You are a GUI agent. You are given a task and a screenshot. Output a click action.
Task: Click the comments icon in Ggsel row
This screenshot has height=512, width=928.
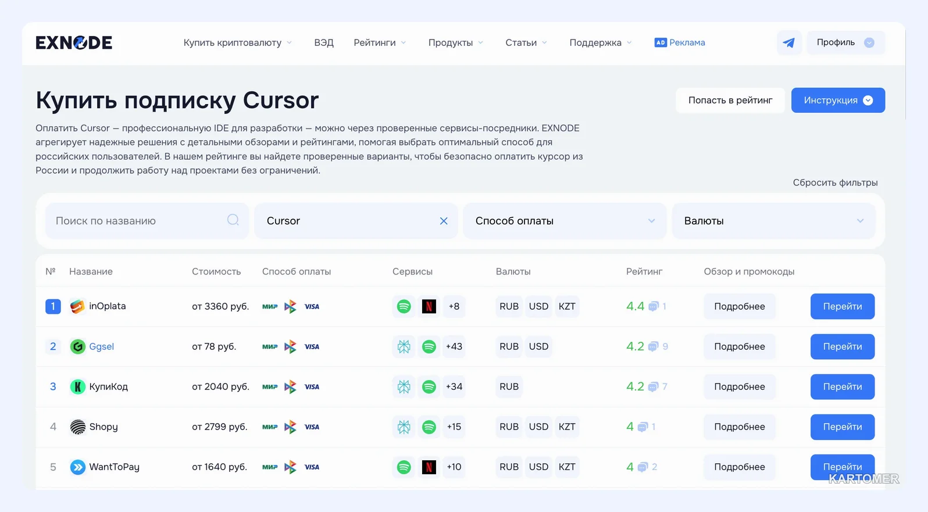pos(653,346)
